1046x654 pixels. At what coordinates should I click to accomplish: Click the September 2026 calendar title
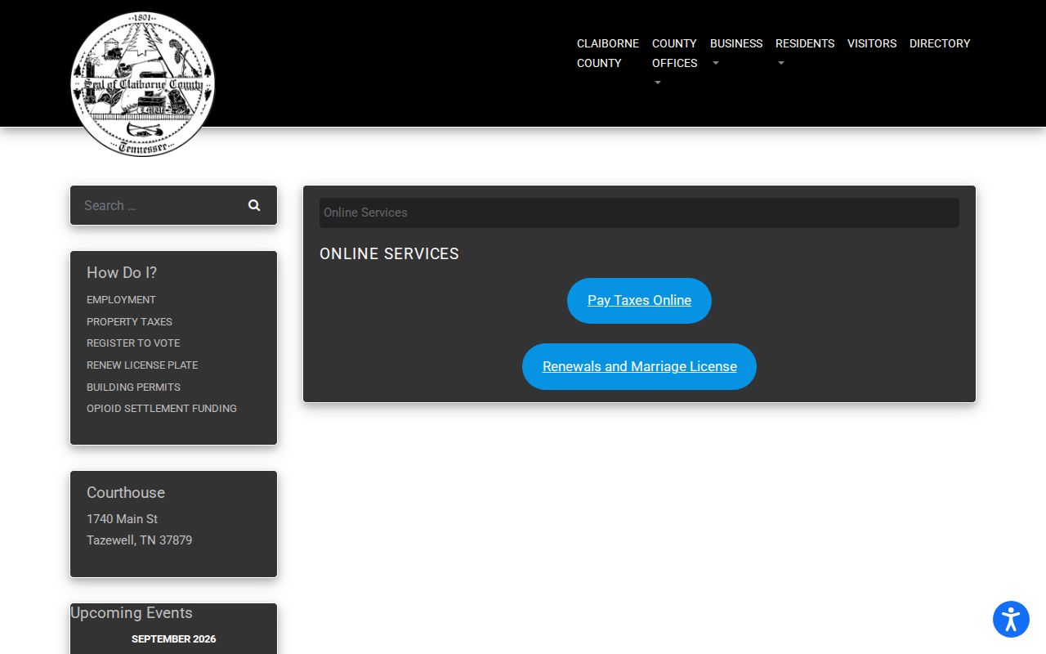[x=173, y=639]
